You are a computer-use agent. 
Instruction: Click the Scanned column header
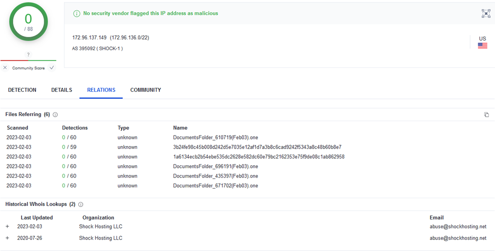pyautogui.click(x=17, y=128)
